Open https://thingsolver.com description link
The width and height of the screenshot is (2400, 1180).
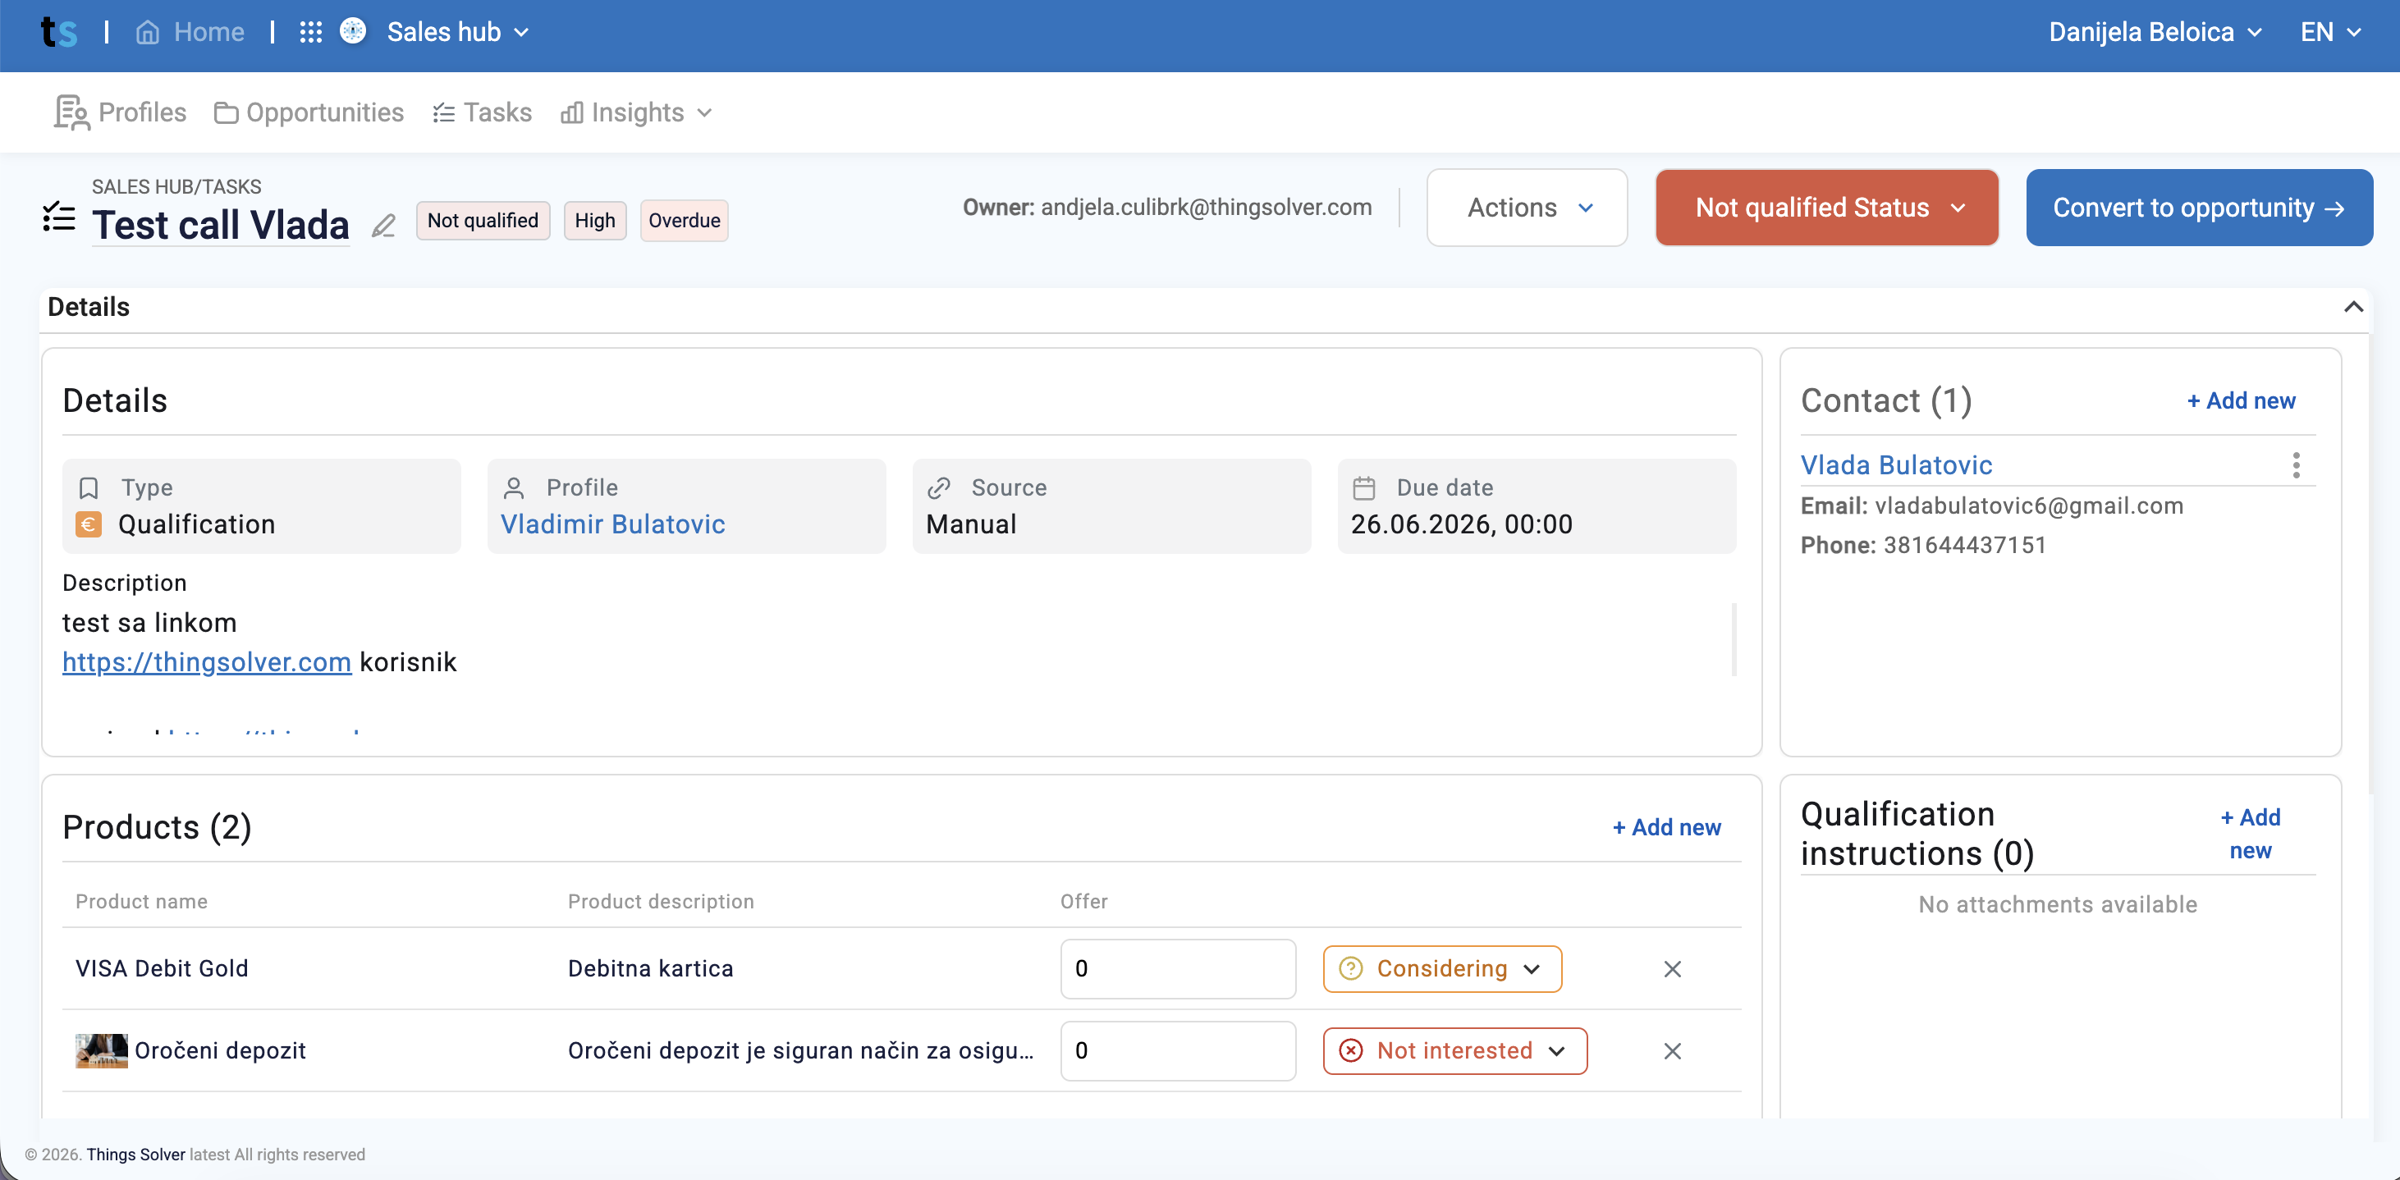pos(207,663)
